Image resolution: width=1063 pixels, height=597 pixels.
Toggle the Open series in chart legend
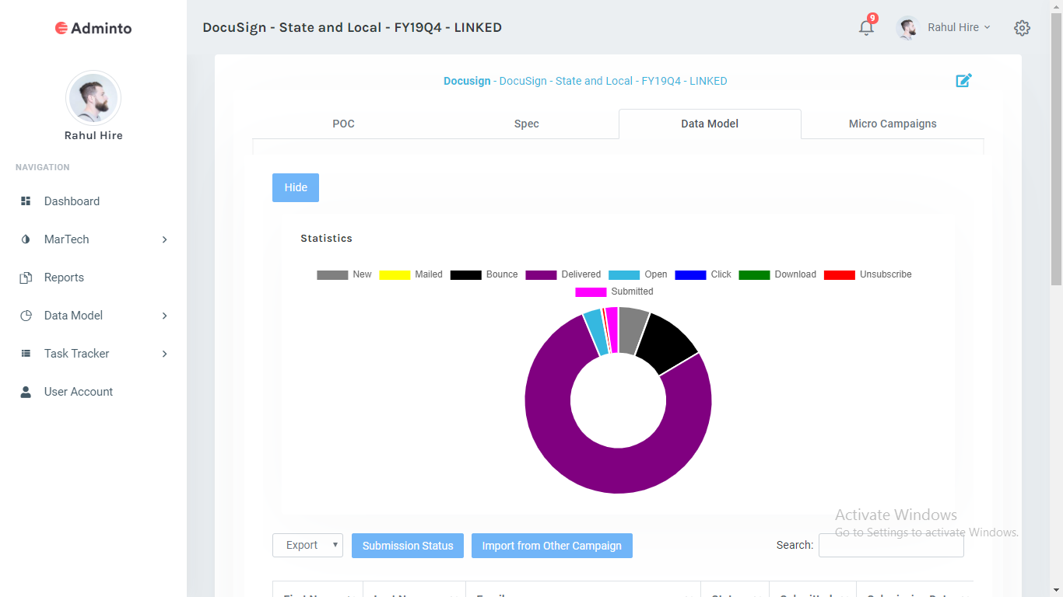(638, 274)
